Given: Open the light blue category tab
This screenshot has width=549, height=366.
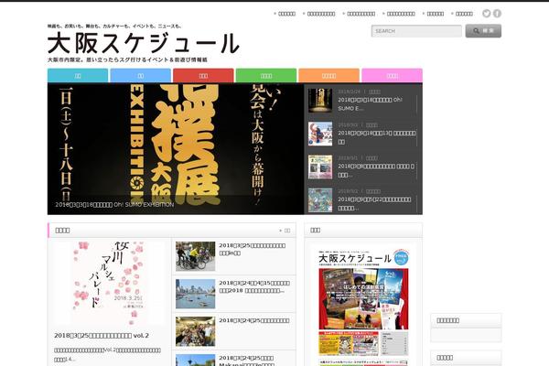Looking at the screenshot, I should click(x=140, y=76).
